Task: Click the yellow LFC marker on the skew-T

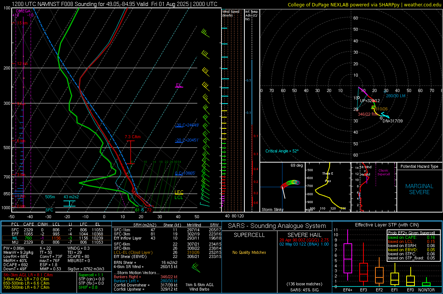Action: [x=179, y=192]
